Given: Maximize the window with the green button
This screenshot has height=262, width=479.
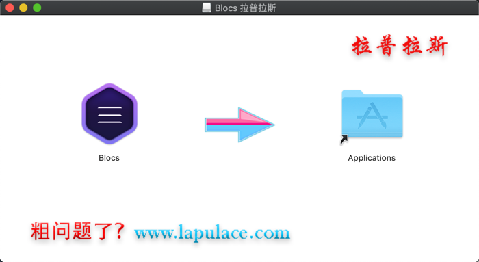Looking at the screenshot, I should click(37, 8).
